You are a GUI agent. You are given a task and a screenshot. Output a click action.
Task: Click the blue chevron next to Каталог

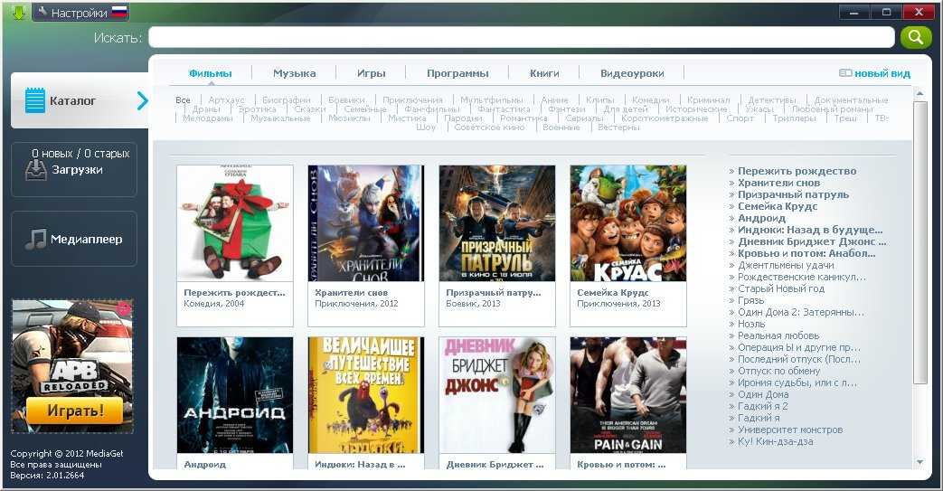coord(142,100)
